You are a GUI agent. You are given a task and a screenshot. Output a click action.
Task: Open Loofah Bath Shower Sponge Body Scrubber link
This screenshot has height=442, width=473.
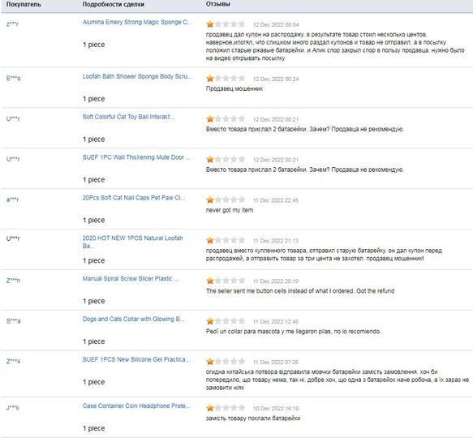tap(137, 76)
